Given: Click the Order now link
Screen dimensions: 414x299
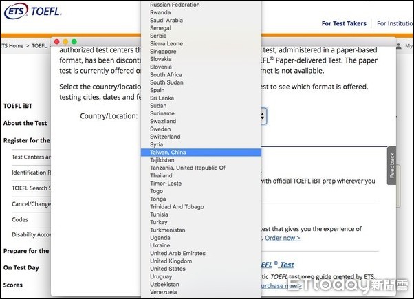Looking at the screenshot, I should 282,238.
